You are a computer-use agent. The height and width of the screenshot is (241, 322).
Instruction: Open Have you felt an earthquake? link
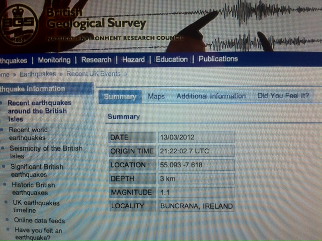click(38, 234)
